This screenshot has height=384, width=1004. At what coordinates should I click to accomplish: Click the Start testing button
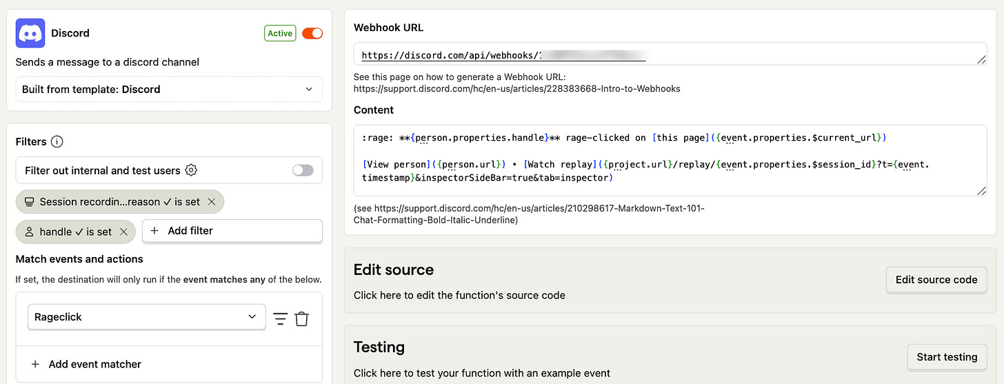pos(946,357)
